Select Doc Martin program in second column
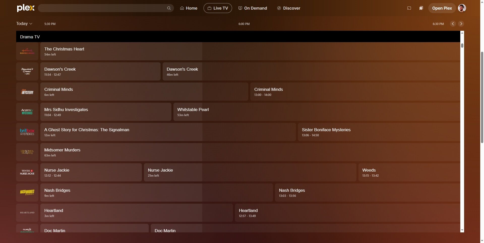 coord(306,228)
